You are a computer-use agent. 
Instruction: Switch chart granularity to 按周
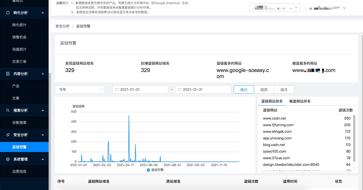pyautogui.click(x=264, y=89)
